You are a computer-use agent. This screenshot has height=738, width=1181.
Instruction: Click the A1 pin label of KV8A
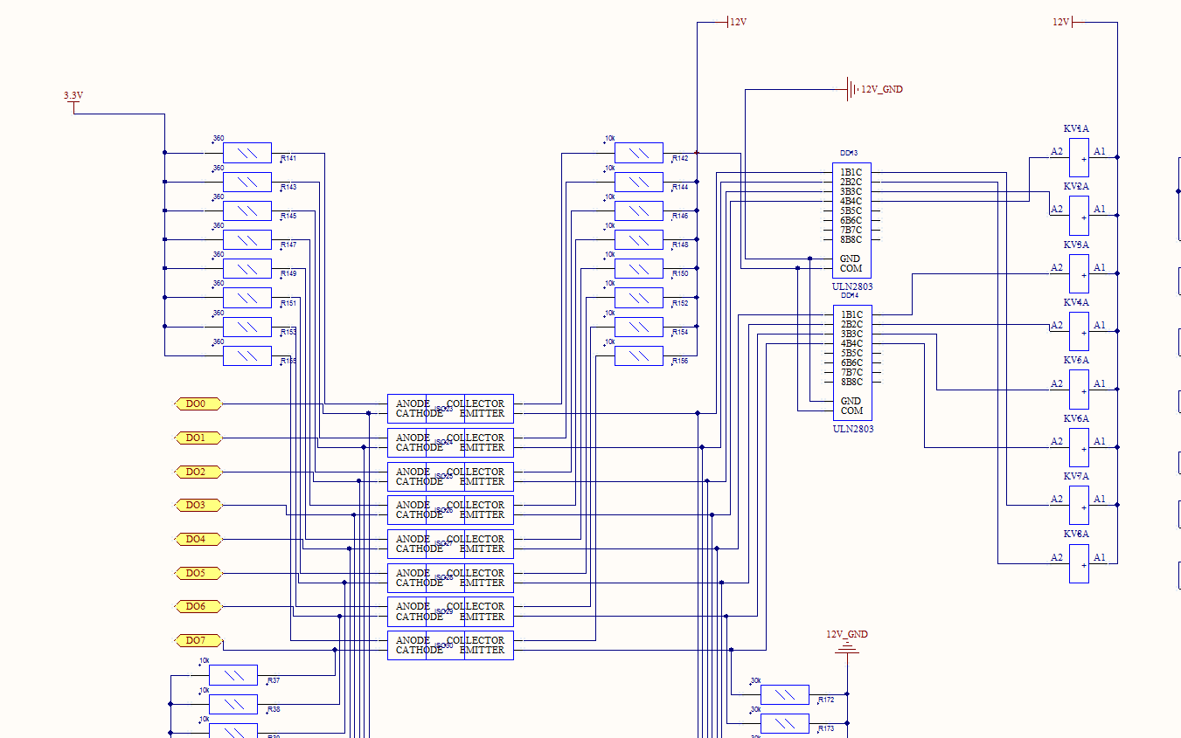[x=1100, y=557]
